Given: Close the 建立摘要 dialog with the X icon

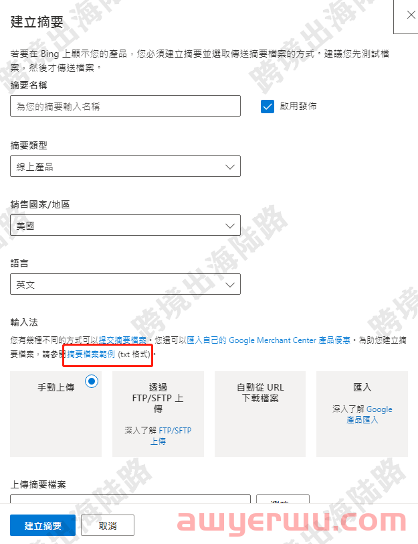Looking at the screenshot, I should [x=411, y=15].
